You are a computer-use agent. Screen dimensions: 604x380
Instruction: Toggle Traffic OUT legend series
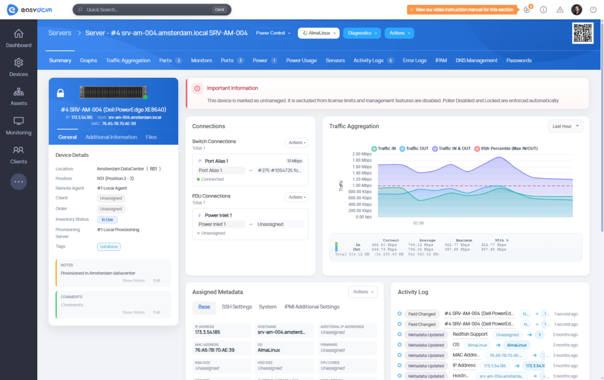point(414,148)
